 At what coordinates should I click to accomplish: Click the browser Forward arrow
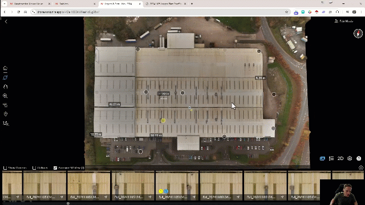pos(11,12)
